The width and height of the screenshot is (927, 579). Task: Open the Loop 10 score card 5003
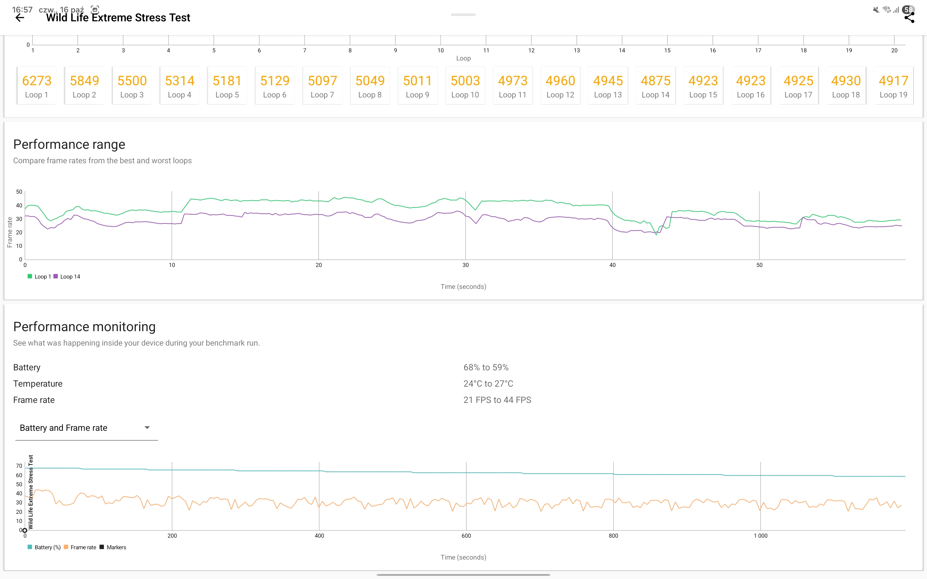click(x=465, y=86)
